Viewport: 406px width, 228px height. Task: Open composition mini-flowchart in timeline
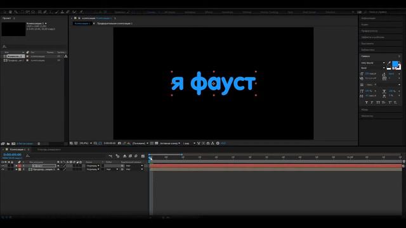tap(110, 156)
